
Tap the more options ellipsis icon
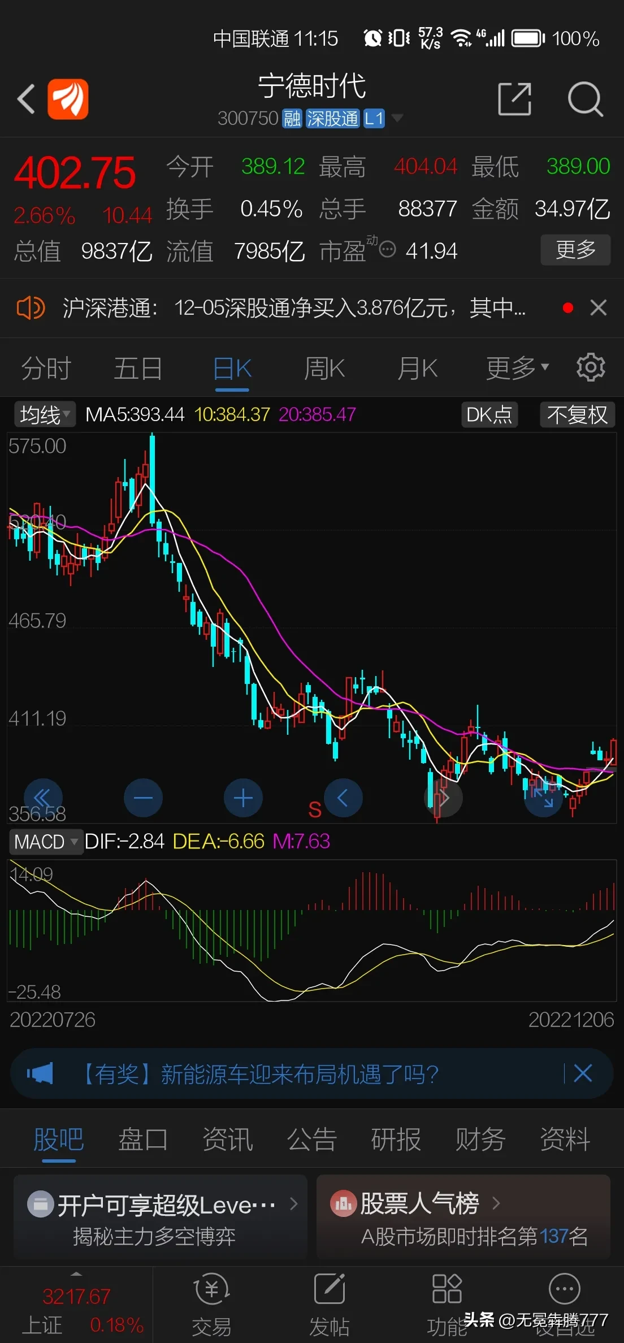(x=565, y=1290)
